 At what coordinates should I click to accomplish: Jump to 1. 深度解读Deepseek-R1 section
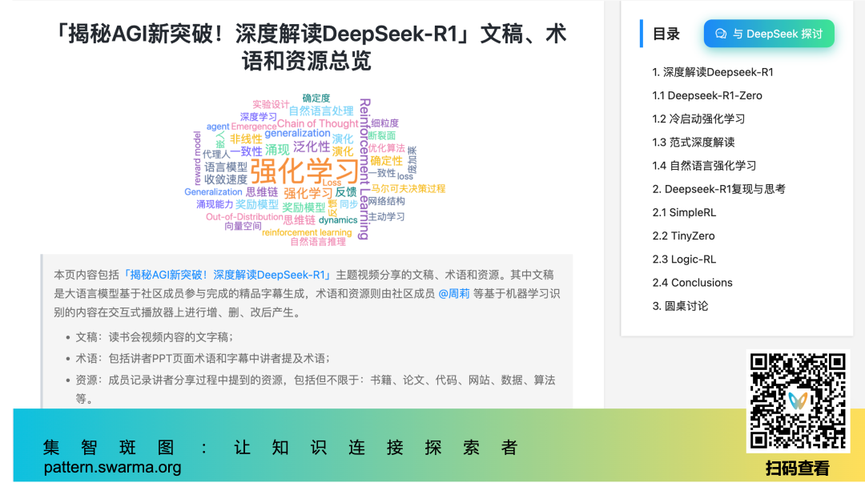tap(713, 72)
